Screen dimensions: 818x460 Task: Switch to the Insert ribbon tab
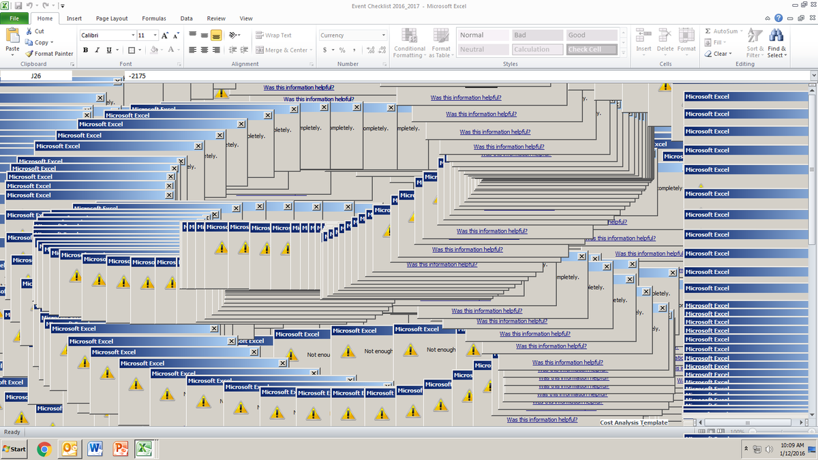click(x=74, y=18)
